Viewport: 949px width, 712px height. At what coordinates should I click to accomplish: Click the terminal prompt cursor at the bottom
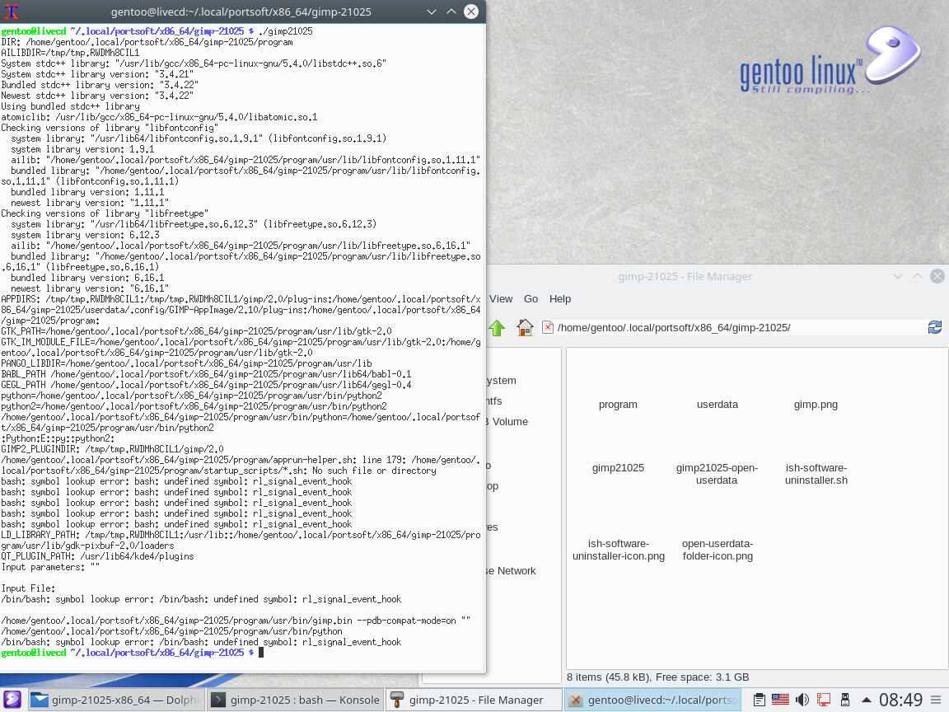(261, 653)
